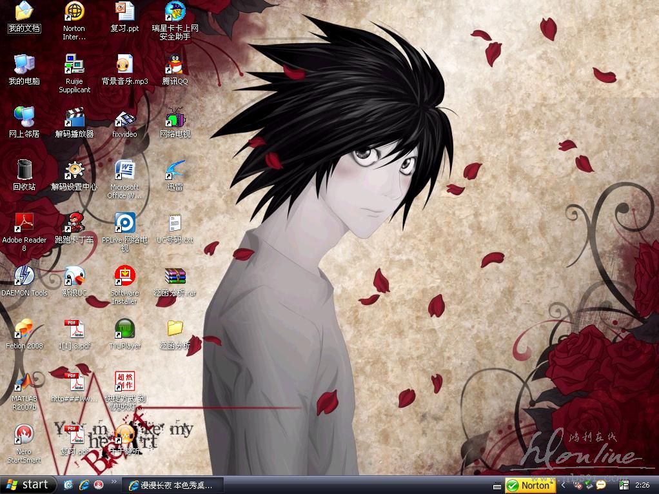Open DAEMON Tools desktop icon
The width and height of the screenshot is (659, 494).
click(25, 277)
